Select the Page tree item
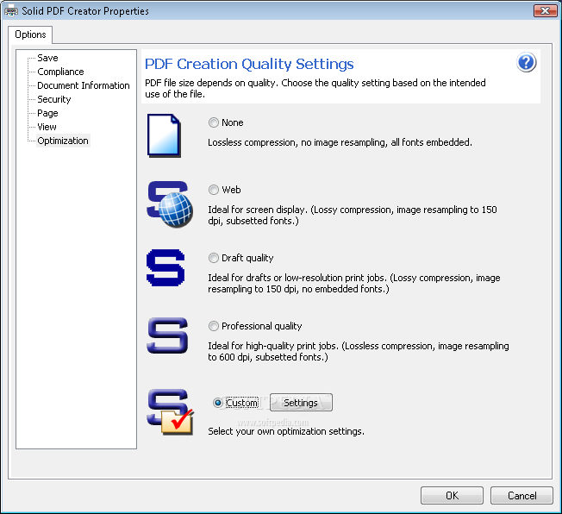The height and width of the screenshot is (514, 562). (x=47, y=113)
